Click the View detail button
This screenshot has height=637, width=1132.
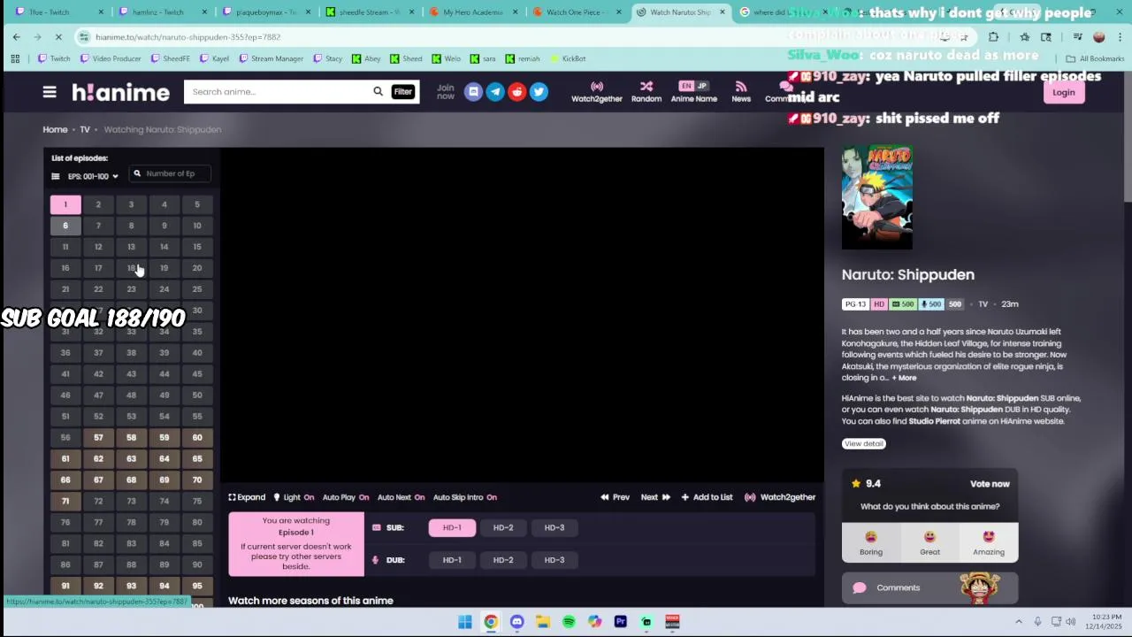point(863,443)
